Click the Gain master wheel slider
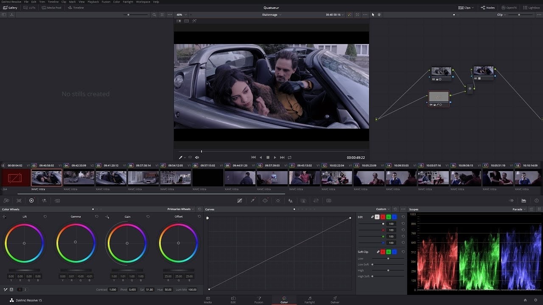Screen dimensions: 543x305 [x=127, y=270]
